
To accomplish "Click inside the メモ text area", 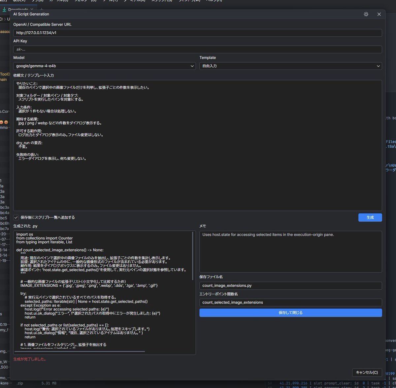I will [291, 251].
